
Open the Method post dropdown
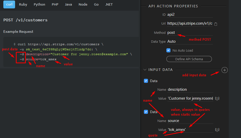coord(190,33)
